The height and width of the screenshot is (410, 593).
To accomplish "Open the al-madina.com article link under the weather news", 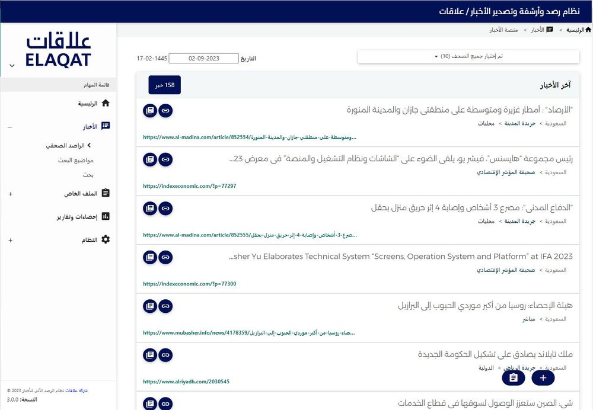I will click(x=249, y=137).
